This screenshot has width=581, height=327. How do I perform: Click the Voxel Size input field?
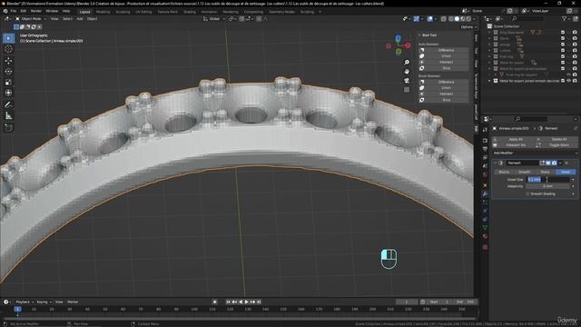[547, 180]
